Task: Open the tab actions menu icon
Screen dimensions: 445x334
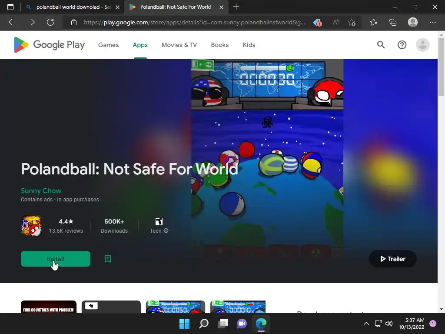Action: [10, 7]
